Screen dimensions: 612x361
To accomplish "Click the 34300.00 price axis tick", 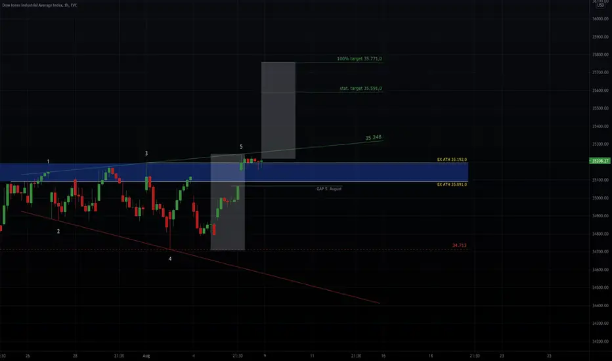I will point(600,323).
